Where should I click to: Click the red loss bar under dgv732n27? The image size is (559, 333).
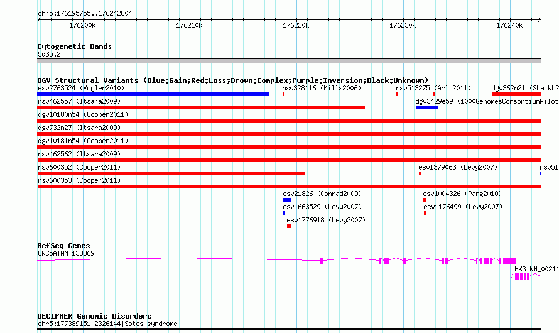289,134
